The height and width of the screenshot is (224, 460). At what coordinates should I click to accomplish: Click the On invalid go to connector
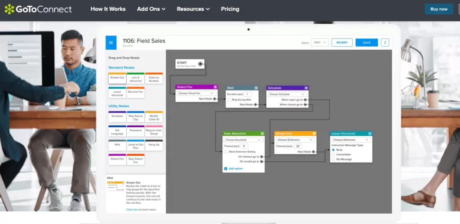click(x=261, y=161)
